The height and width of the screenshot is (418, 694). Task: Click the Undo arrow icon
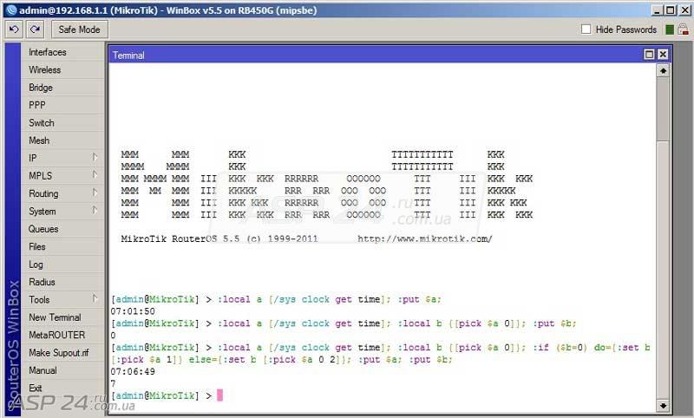[14, 29]
